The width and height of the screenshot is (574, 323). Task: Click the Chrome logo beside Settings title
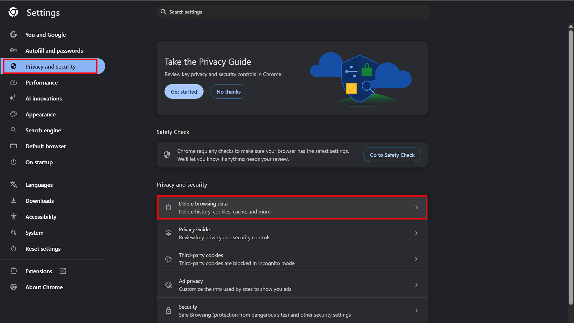pyautogui.click(x=13, y=12)
